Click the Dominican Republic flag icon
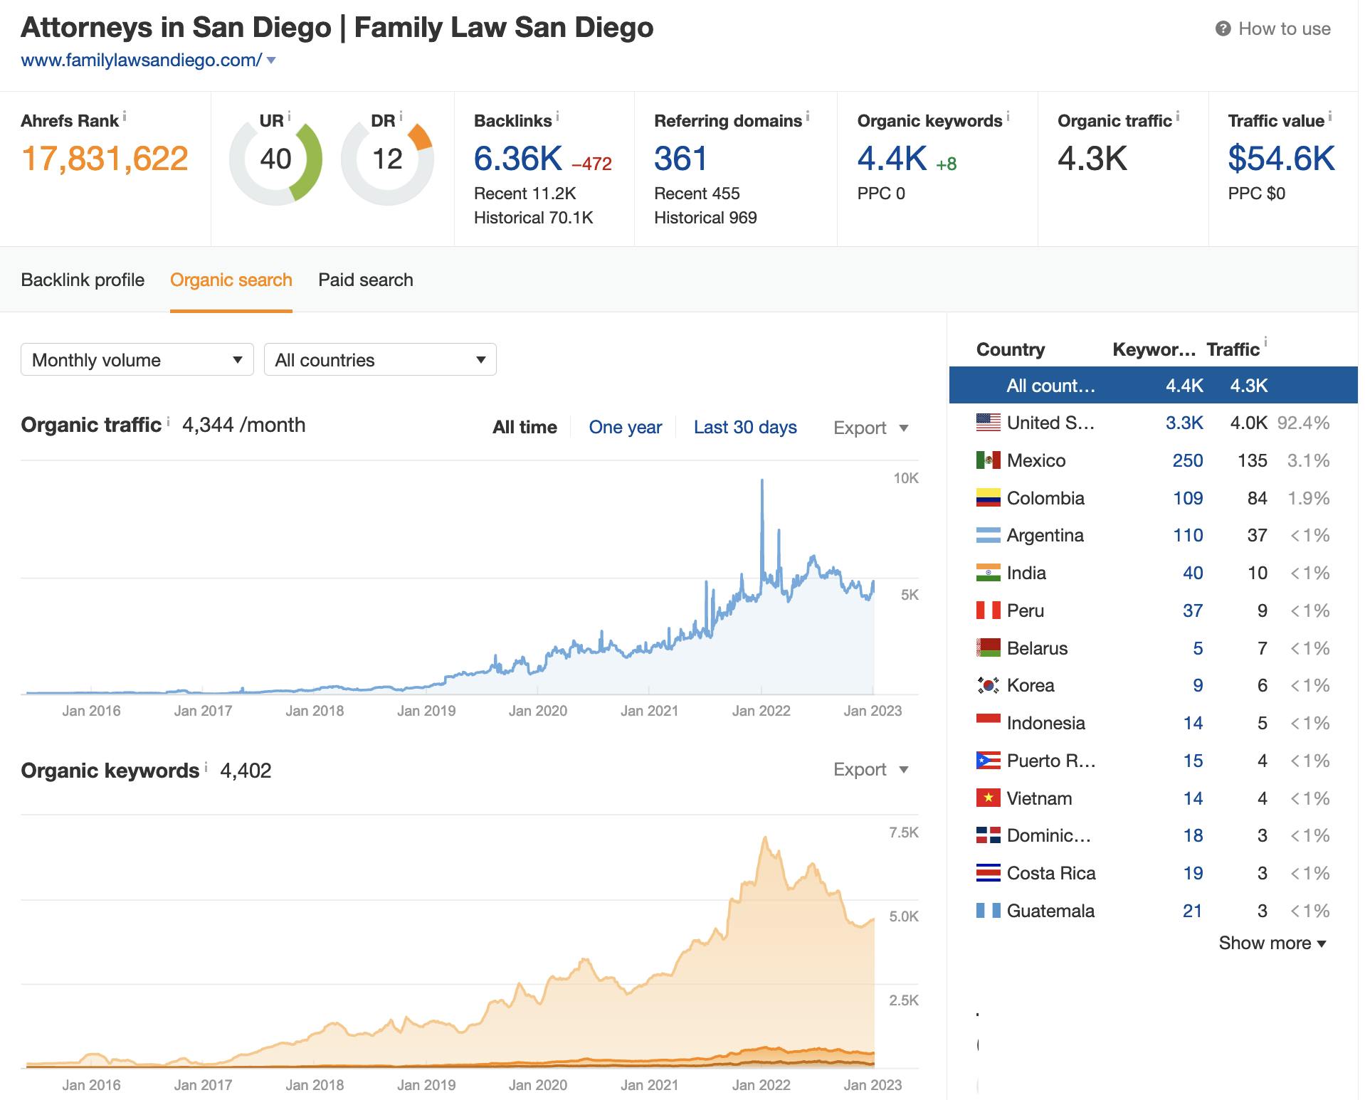 988,835
